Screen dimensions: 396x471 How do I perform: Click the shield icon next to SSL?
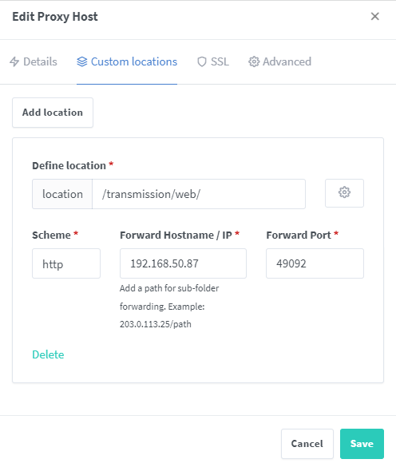(202, 61)
